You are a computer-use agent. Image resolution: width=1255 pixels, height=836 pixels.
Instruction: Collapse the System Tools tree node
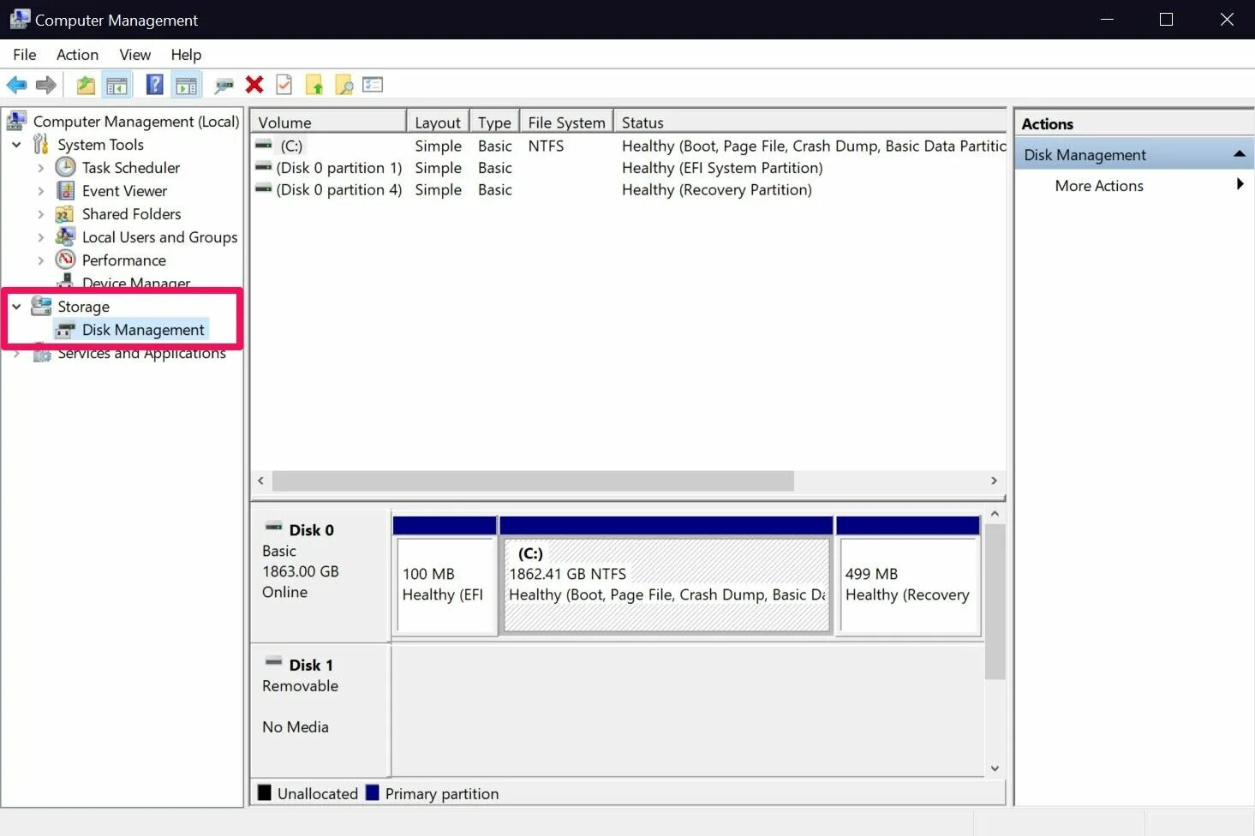(x=16, y=145)
